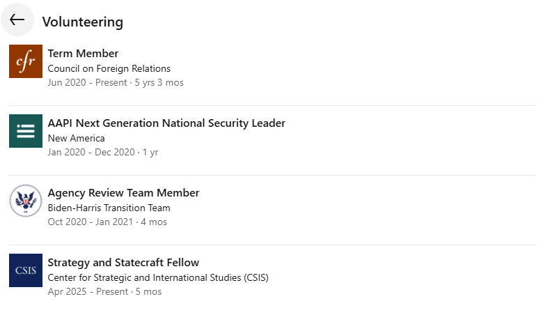Click Biden-Harris Transition Team organization name
Viewport: 546px width, 315px height.
click(109, 208)
